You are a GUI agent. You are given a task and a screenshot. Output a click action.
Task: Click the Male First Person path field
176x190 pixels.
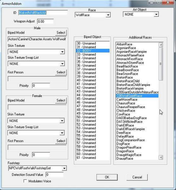coord(37,79)
